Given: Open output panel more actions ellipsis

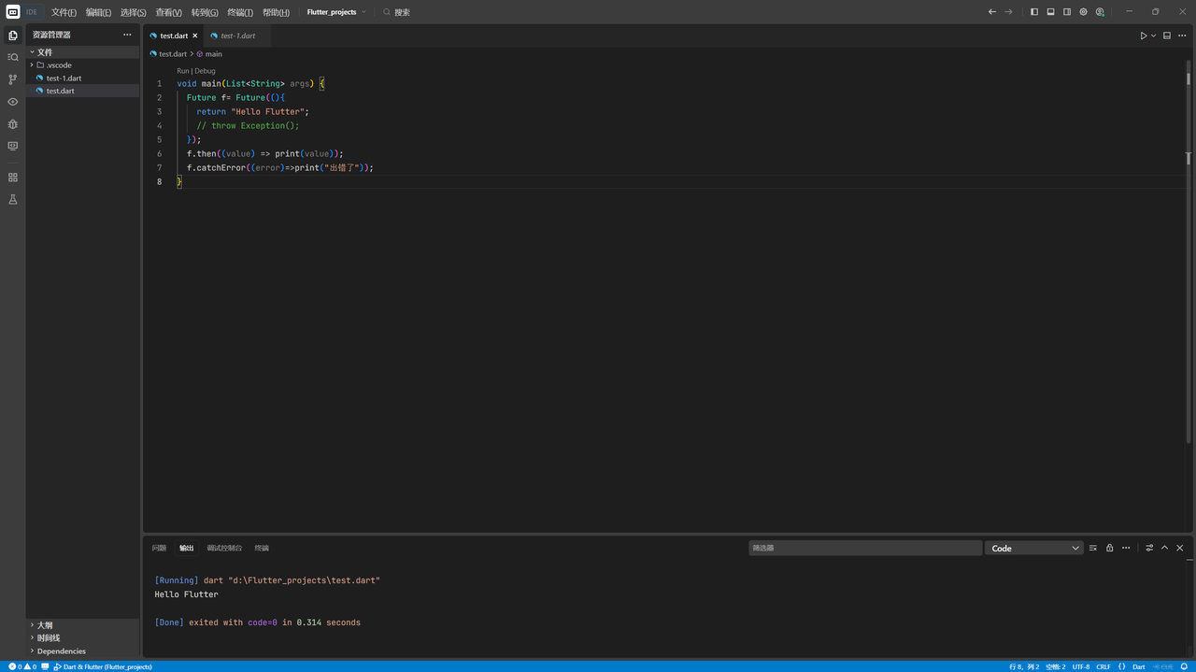Looking at the screenshot, I should [x=1126, y=548].
